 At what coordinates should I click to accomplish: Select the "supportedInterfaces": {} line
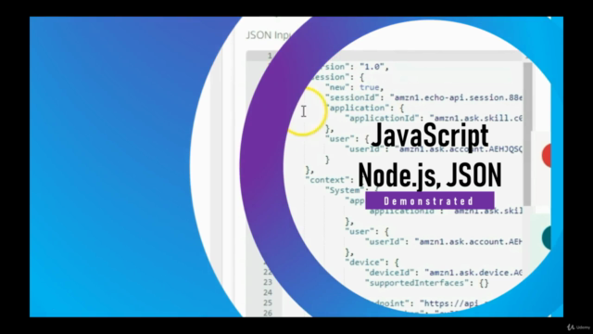(x=426, y=283)
